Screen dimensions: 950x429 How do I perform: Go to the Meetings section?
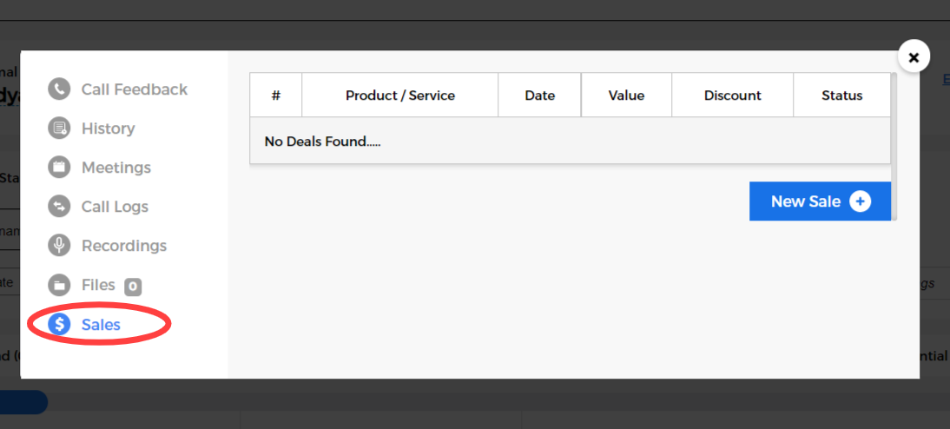(x=115, y=168)
